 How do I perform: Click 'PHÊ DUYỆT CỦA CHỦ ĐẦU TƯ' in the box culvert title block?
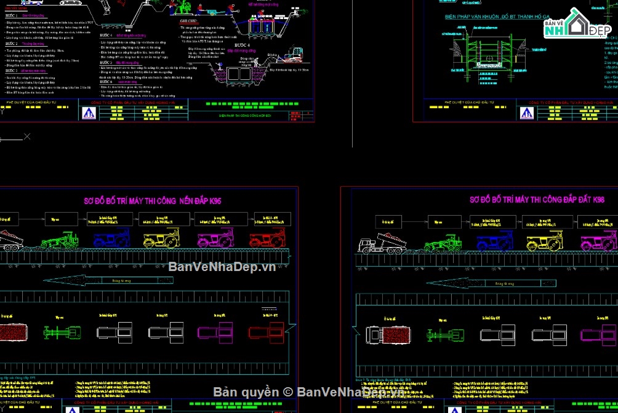[x=31, y=103]
